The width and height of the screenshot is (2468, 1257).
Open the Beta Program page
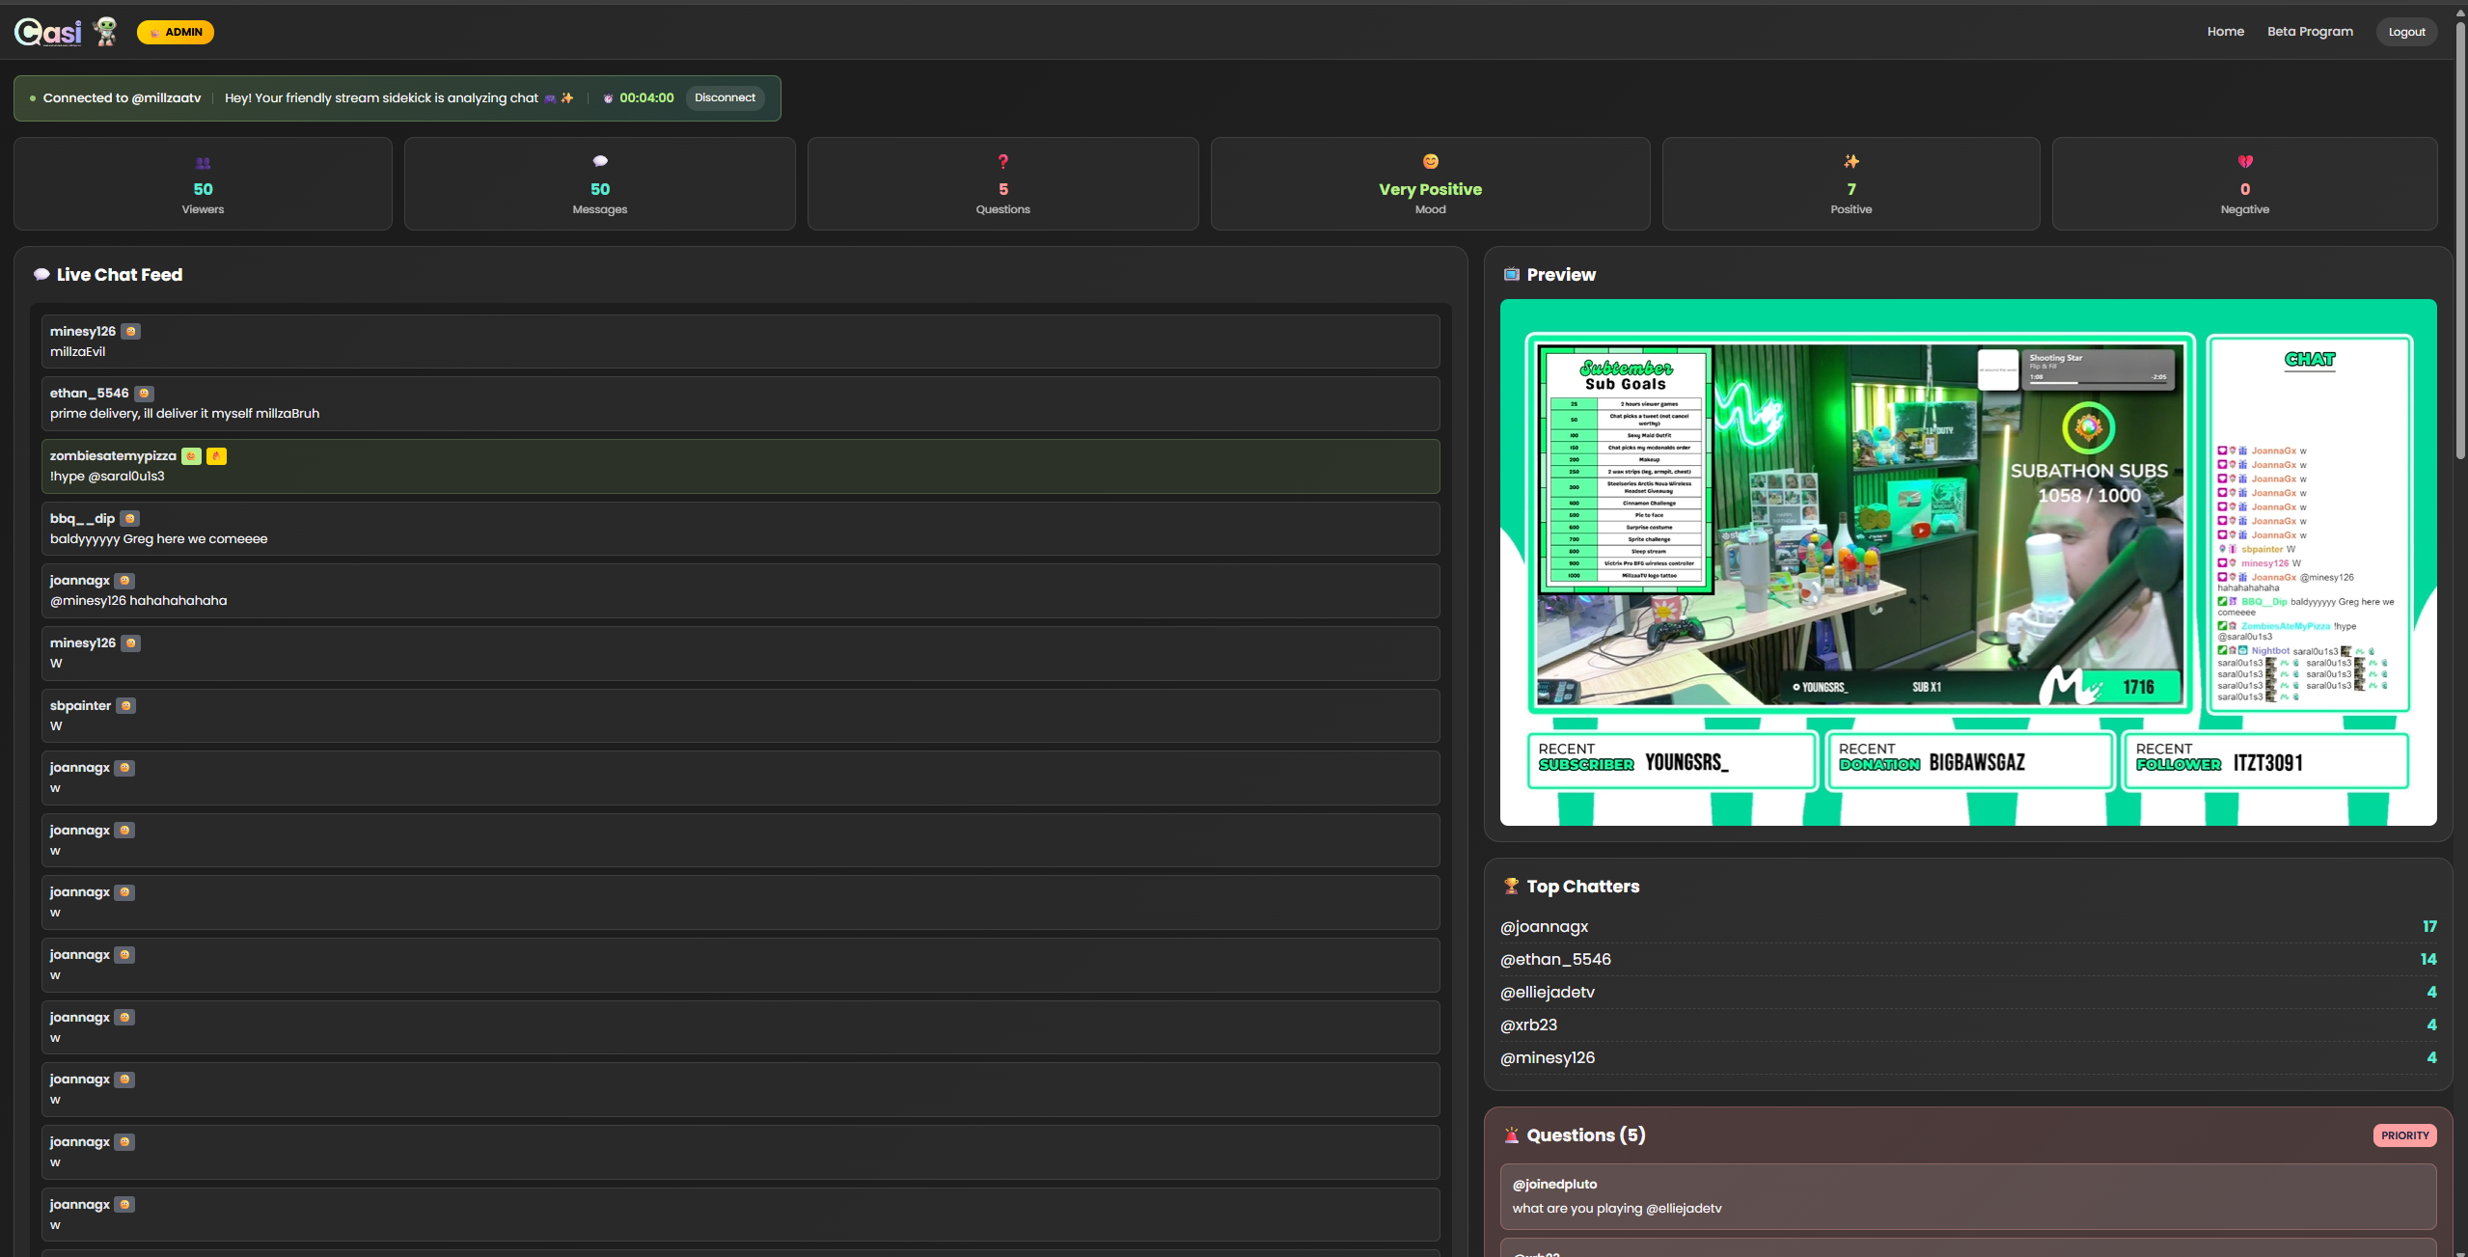click(2310, 31)
